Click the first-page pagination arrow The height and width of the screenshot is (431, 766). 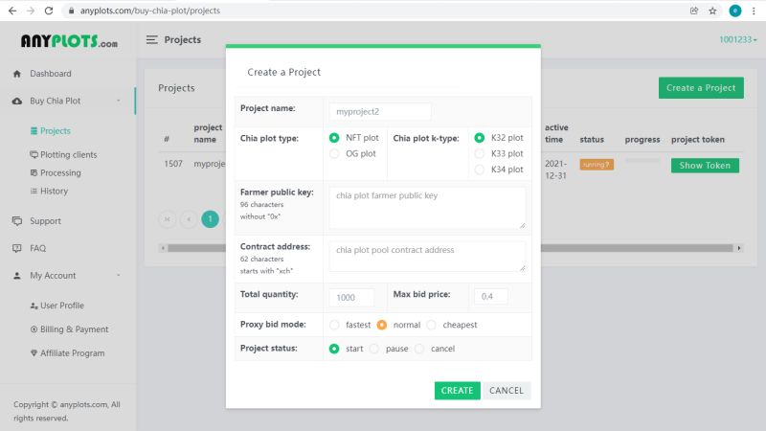pyautogui.click(x=167, y=219)
